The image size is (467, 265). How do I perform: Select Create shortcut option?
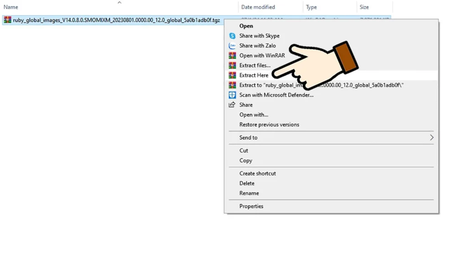[x=258, y=173]
